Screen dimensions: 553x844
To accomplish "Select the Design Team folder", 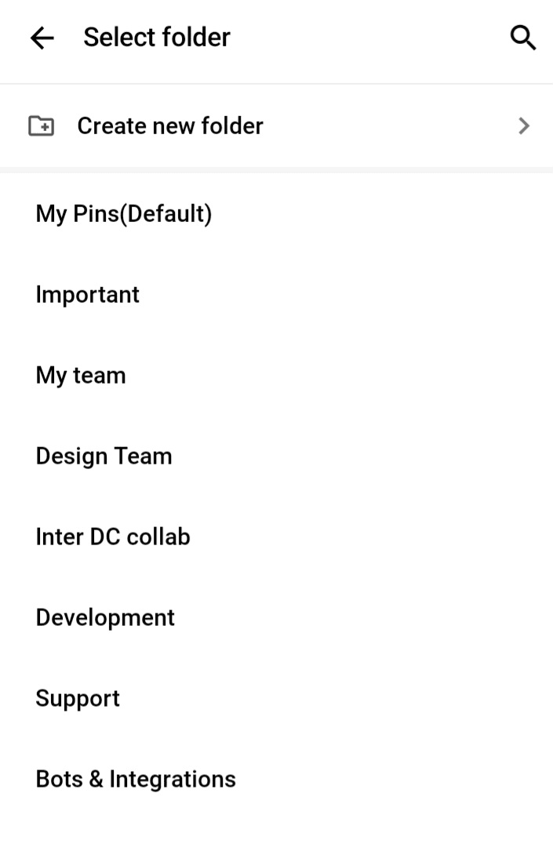I will tap(276, 456).
